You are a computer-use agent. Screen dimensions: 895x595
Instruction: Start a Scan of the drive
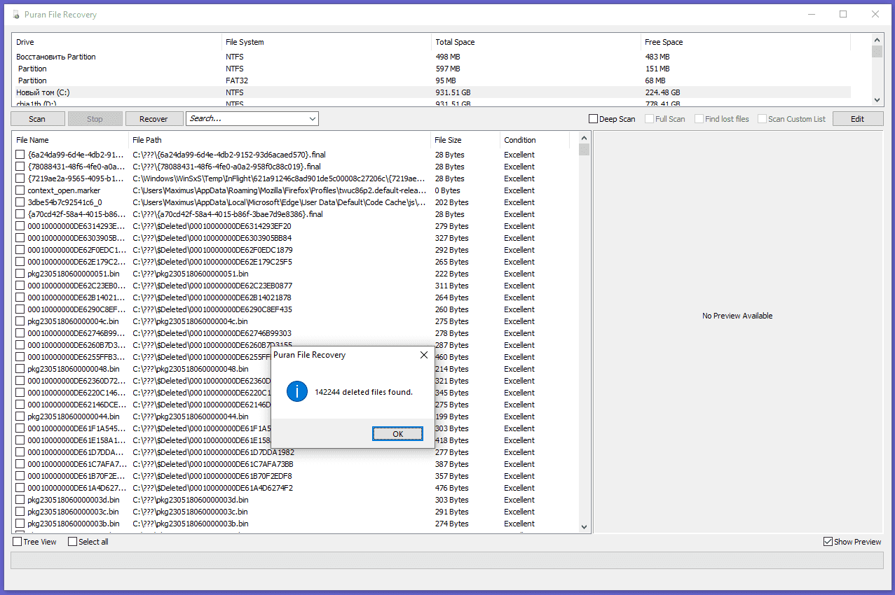37,119
